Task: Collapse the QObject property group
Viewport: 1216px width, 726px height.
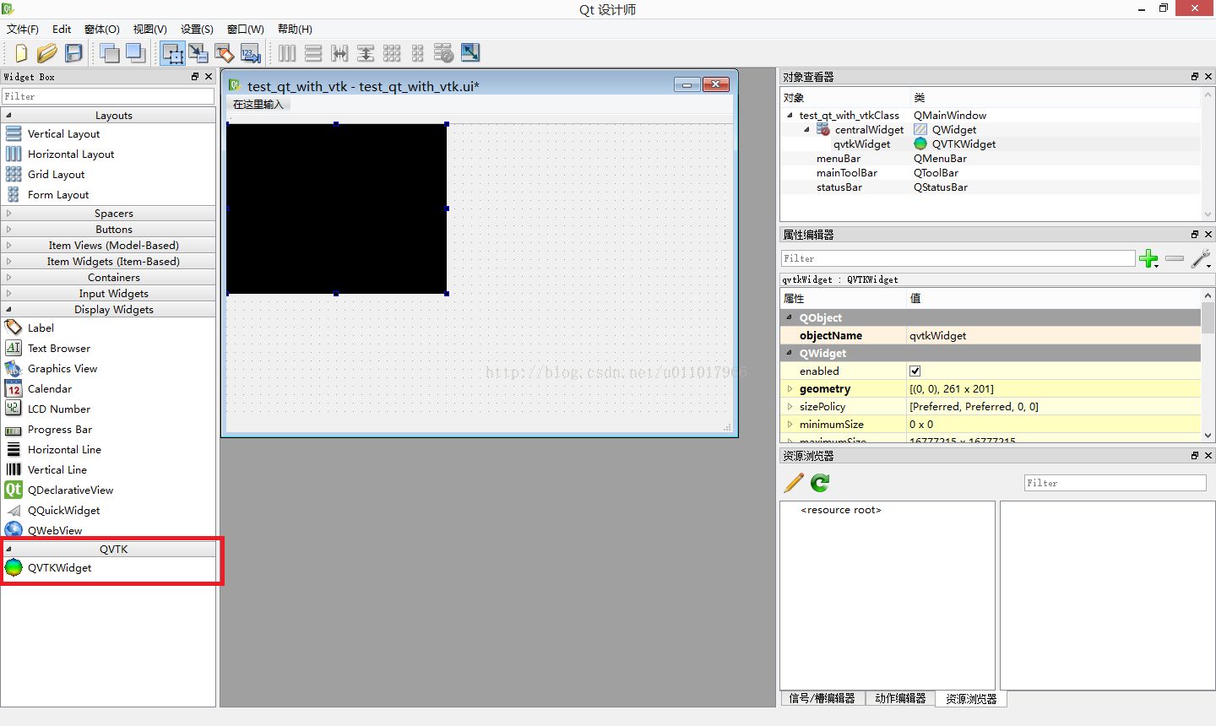Action: (x=790, y=318)
